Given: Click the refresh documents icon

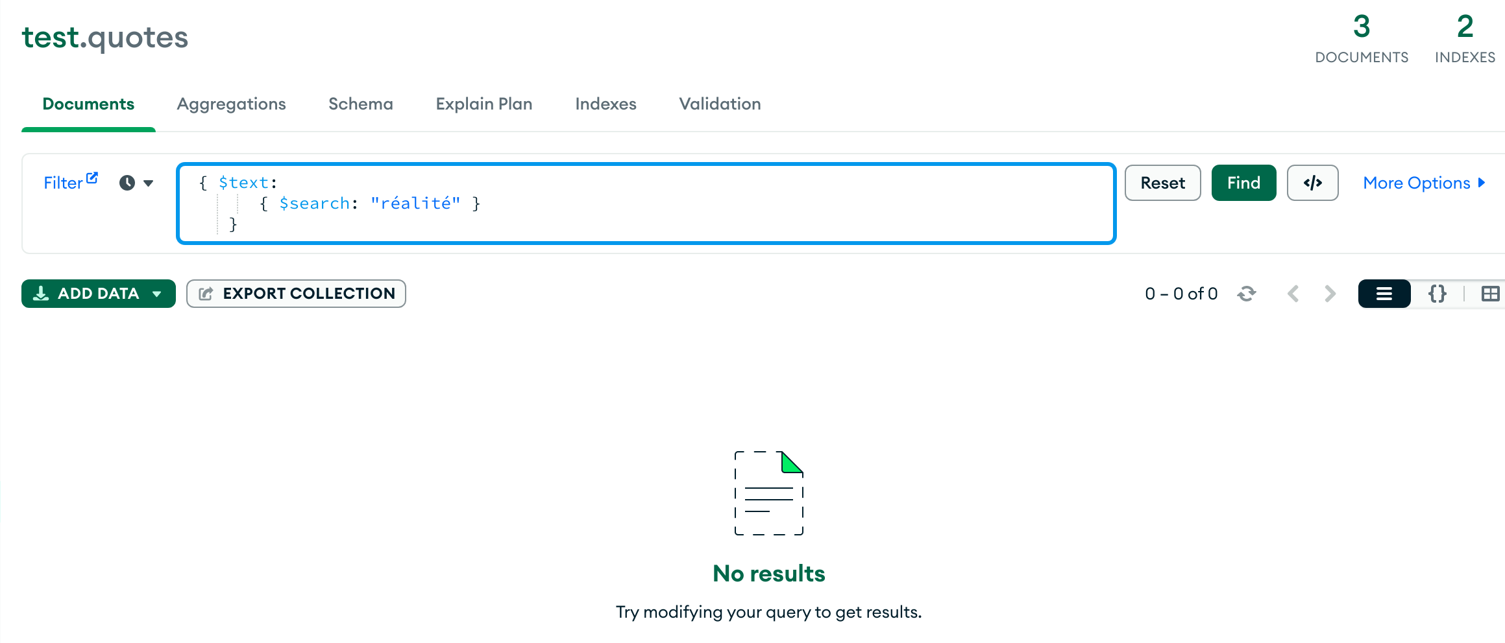Looking at the screenshot, I should click(1246, 293).
